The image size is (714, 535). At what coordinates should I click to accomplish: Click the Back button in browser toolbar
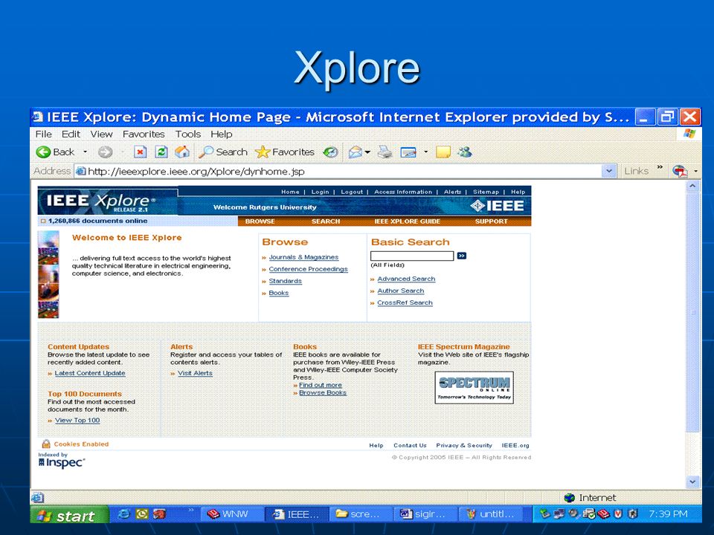[55, 152]
